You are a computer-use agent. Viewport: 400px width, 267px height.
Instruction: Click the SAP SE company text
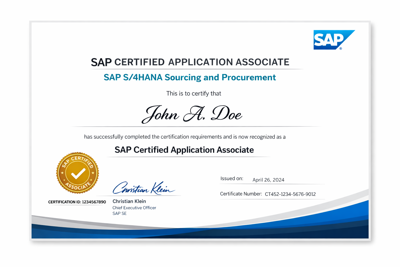(x=120, y=214)
